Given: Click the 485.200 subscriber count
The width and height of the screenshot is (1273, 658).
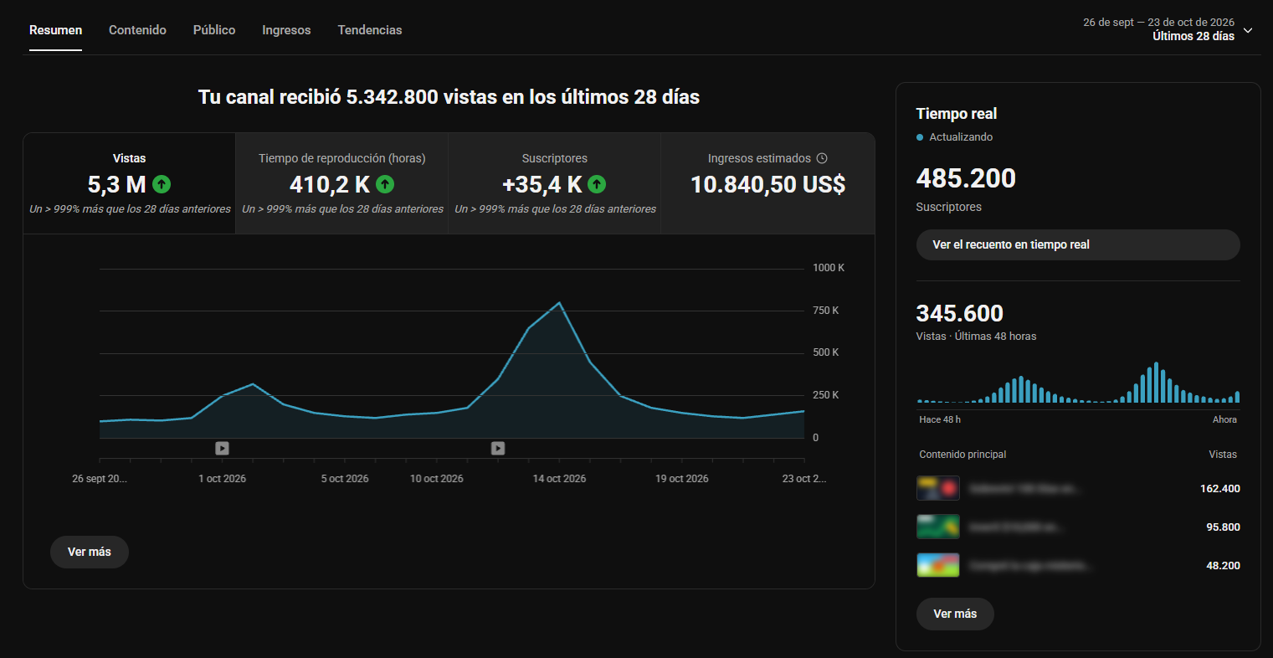Looking at the screenshot, I should coord(966,178).
